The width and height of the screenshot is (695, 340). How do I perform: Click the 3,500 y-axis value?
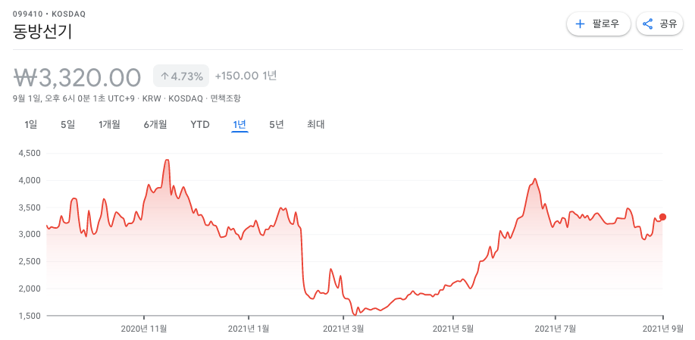pyautogui.click(x=30, y=207)
